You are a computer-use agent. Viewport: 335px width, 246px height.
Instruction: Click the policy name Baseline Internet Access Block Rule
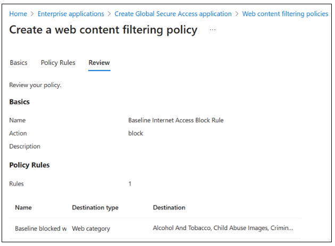[x=176, y=121]
